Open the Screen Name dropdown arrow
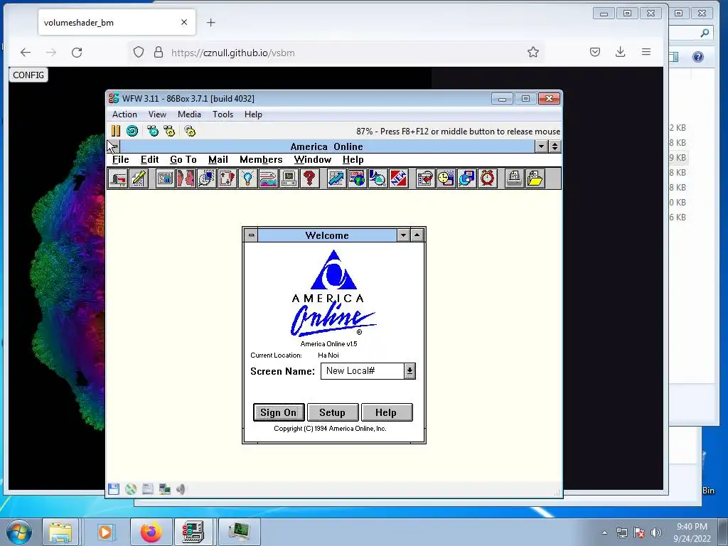Viewport: 728px width, 546px height. 409,371
